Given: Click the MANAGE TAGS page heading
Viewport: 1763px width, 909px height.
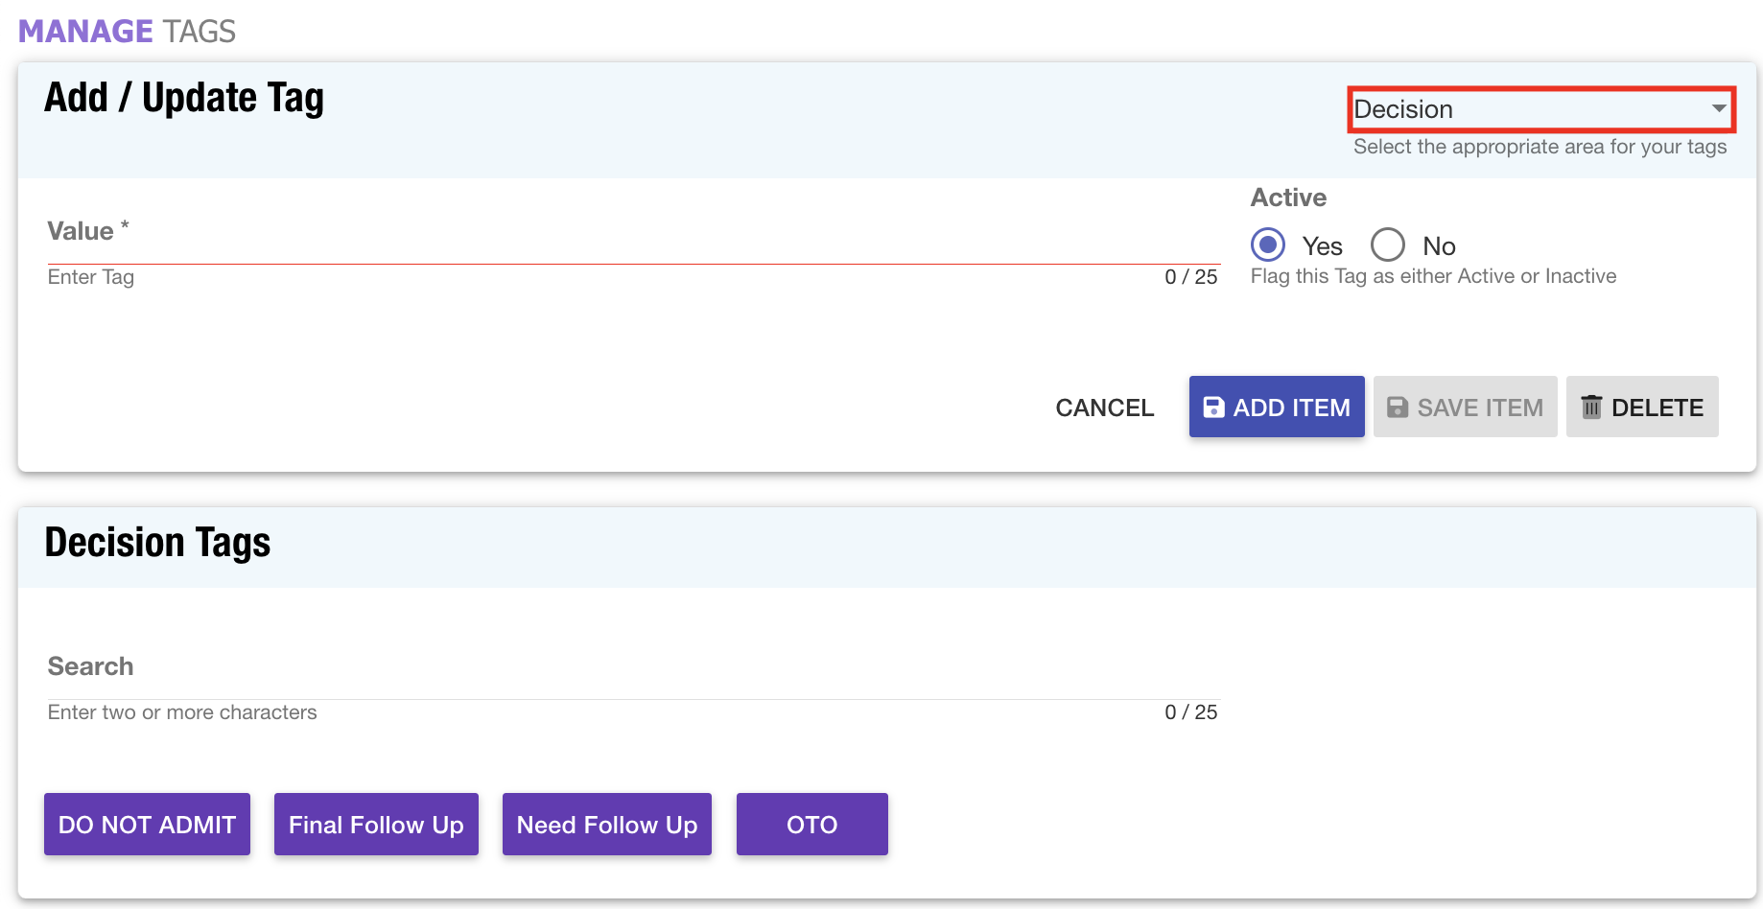Looking at the screenshot, I should [x=127, y=32].
